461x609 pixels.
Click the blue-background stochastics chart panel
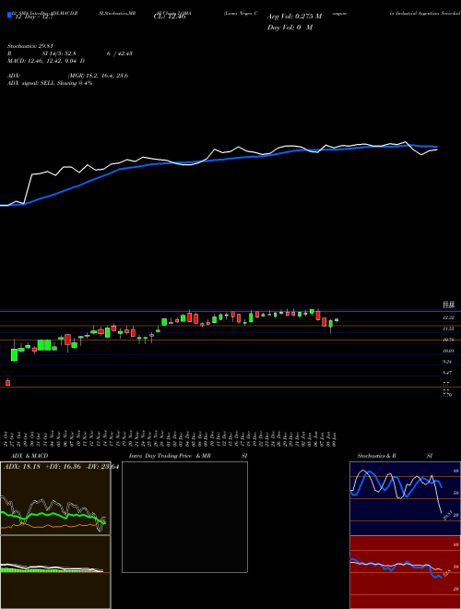pos(405,498)
